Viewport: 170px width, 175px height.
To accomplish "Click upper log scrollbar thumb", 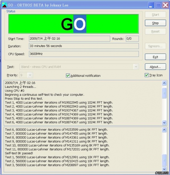I will pyautogui.click(x=164, y=93).
